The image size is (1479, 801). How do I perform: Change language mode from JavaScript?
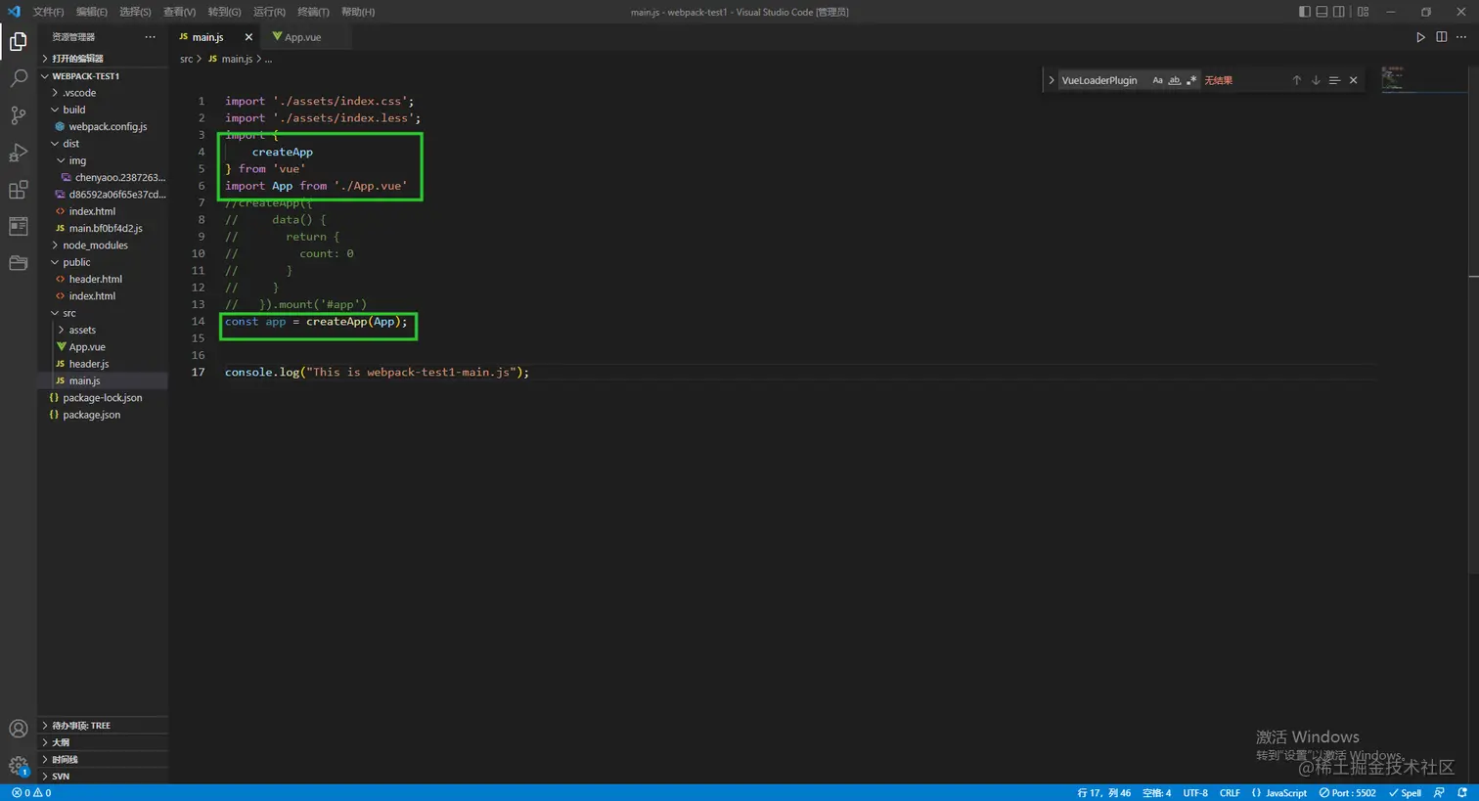(1285, 793)
